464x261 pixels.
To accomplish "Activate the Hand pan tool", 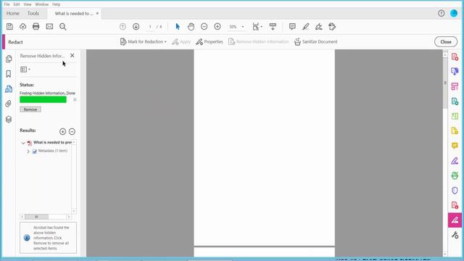I will pos(191,27).
